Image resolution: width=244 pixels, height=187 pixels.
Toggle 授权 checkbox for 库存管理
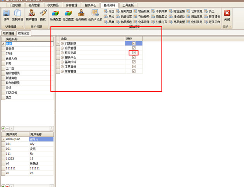134,71
